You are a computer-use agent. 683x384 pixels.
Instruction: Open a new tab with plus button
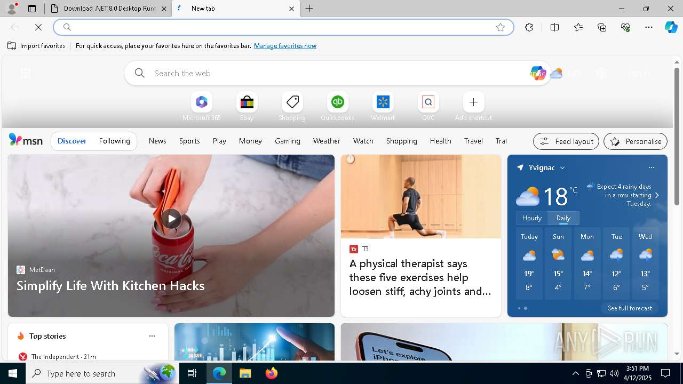309,9
